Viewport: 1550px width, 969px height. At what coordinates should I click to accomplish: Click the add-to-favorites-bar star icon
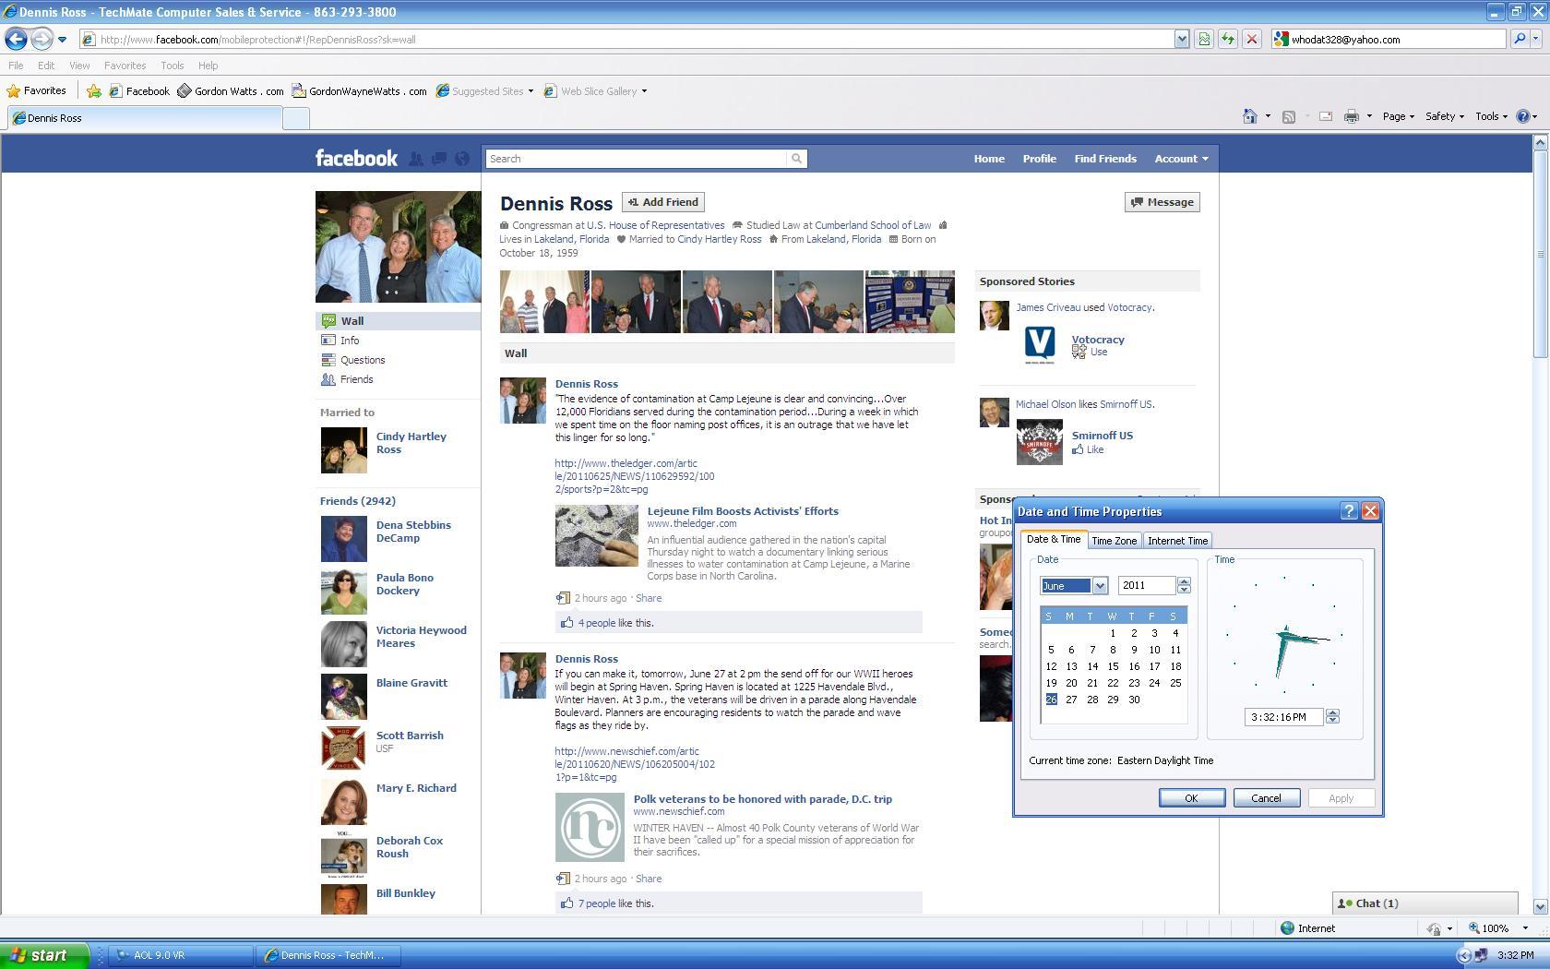pyautogui.click(x=94, y=90)
